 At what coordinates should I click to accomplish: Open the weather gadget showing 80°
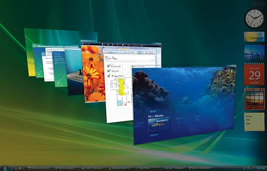[x=254, y=37]
